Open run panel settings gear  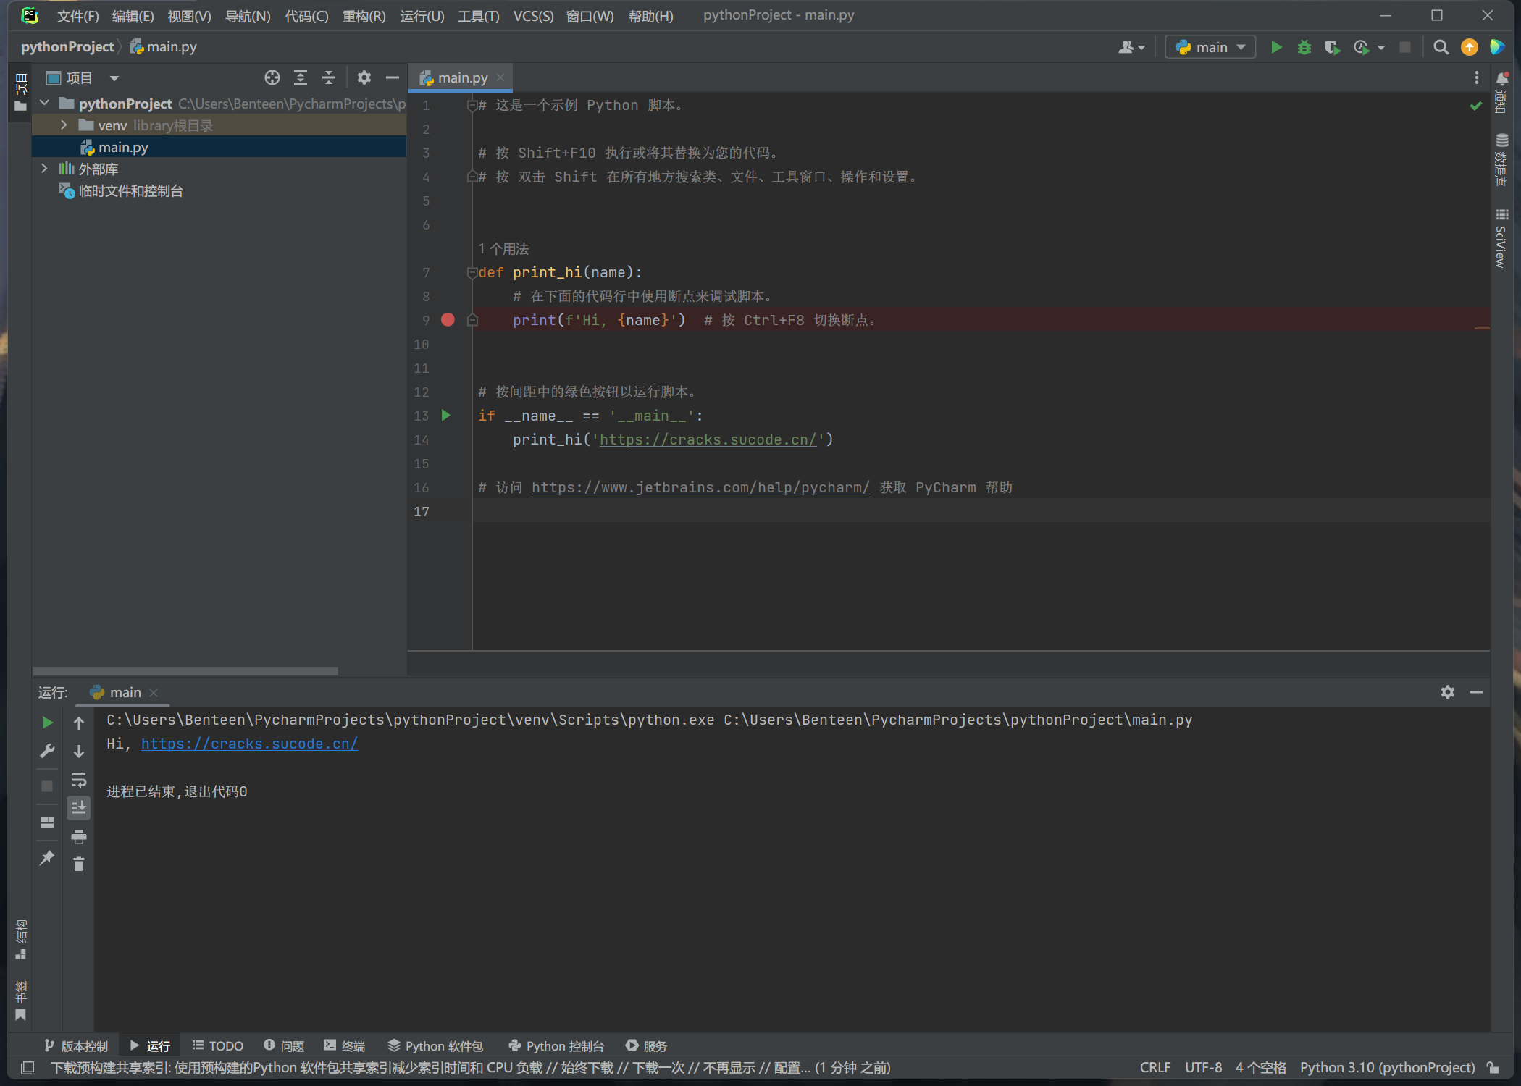(x=1447, y=693)
